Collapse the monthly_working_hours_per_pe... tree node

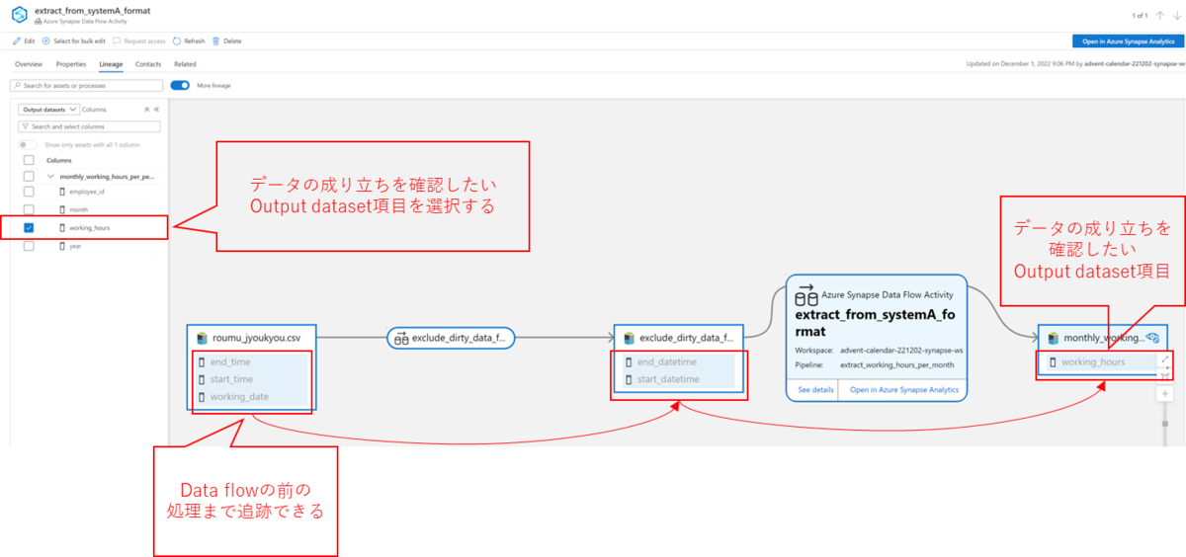click(51, 176)
